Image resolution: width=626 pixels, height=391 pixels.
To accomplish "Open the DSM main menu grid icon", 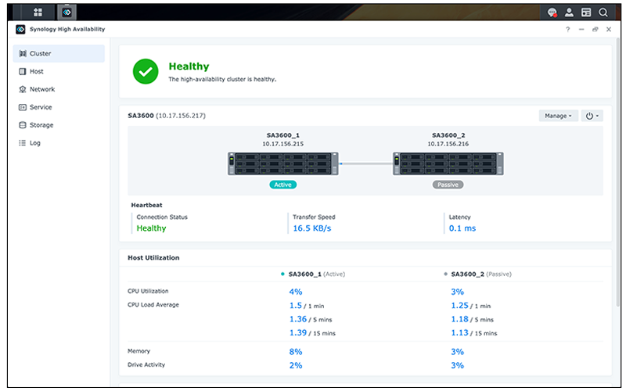I will click(38, 13).
